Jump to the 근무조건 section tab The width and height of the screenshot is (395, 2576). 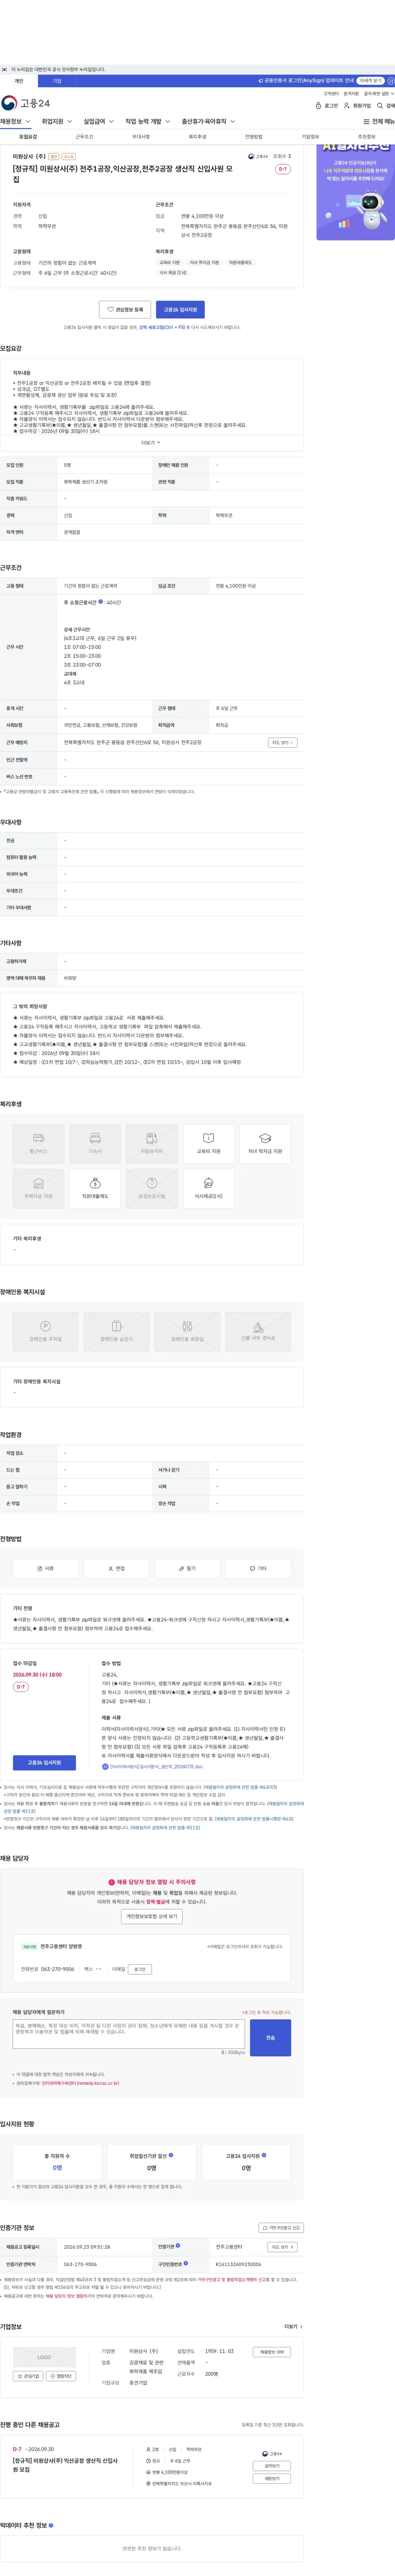tap(84, 137)
